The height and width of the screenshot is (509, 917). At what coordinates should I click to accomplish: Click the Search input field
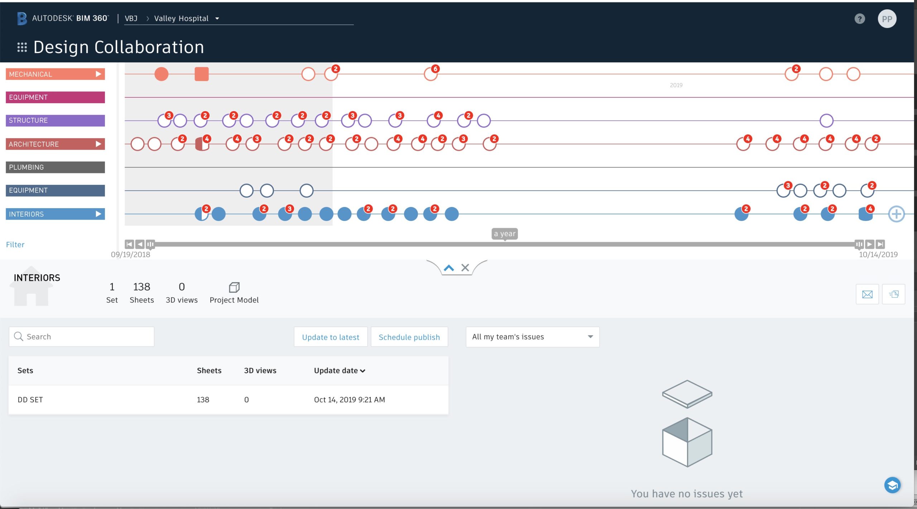click(81, 337)
